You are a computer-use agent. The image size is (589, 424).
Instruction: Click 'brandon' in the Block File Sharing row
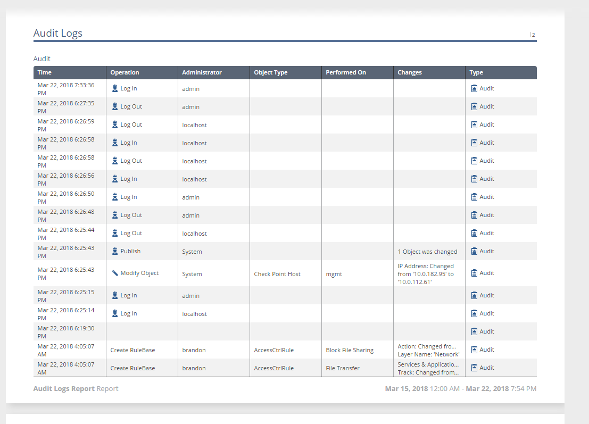click(194, 350)
